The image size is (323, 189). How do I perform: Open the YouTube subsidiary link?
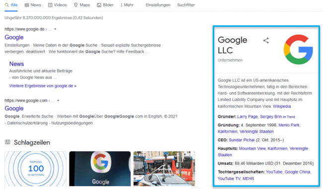click(274, 172)
